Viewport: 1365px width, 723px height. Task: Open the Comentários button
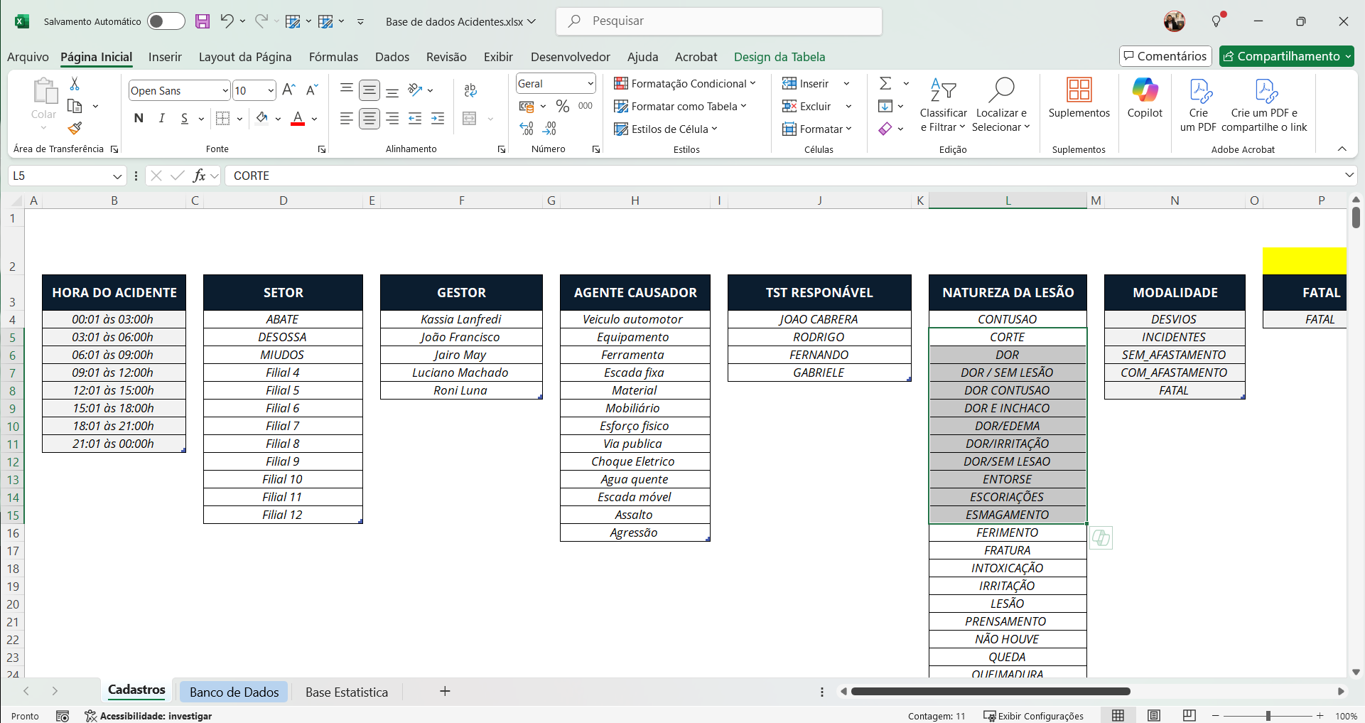click(1165, 56)
